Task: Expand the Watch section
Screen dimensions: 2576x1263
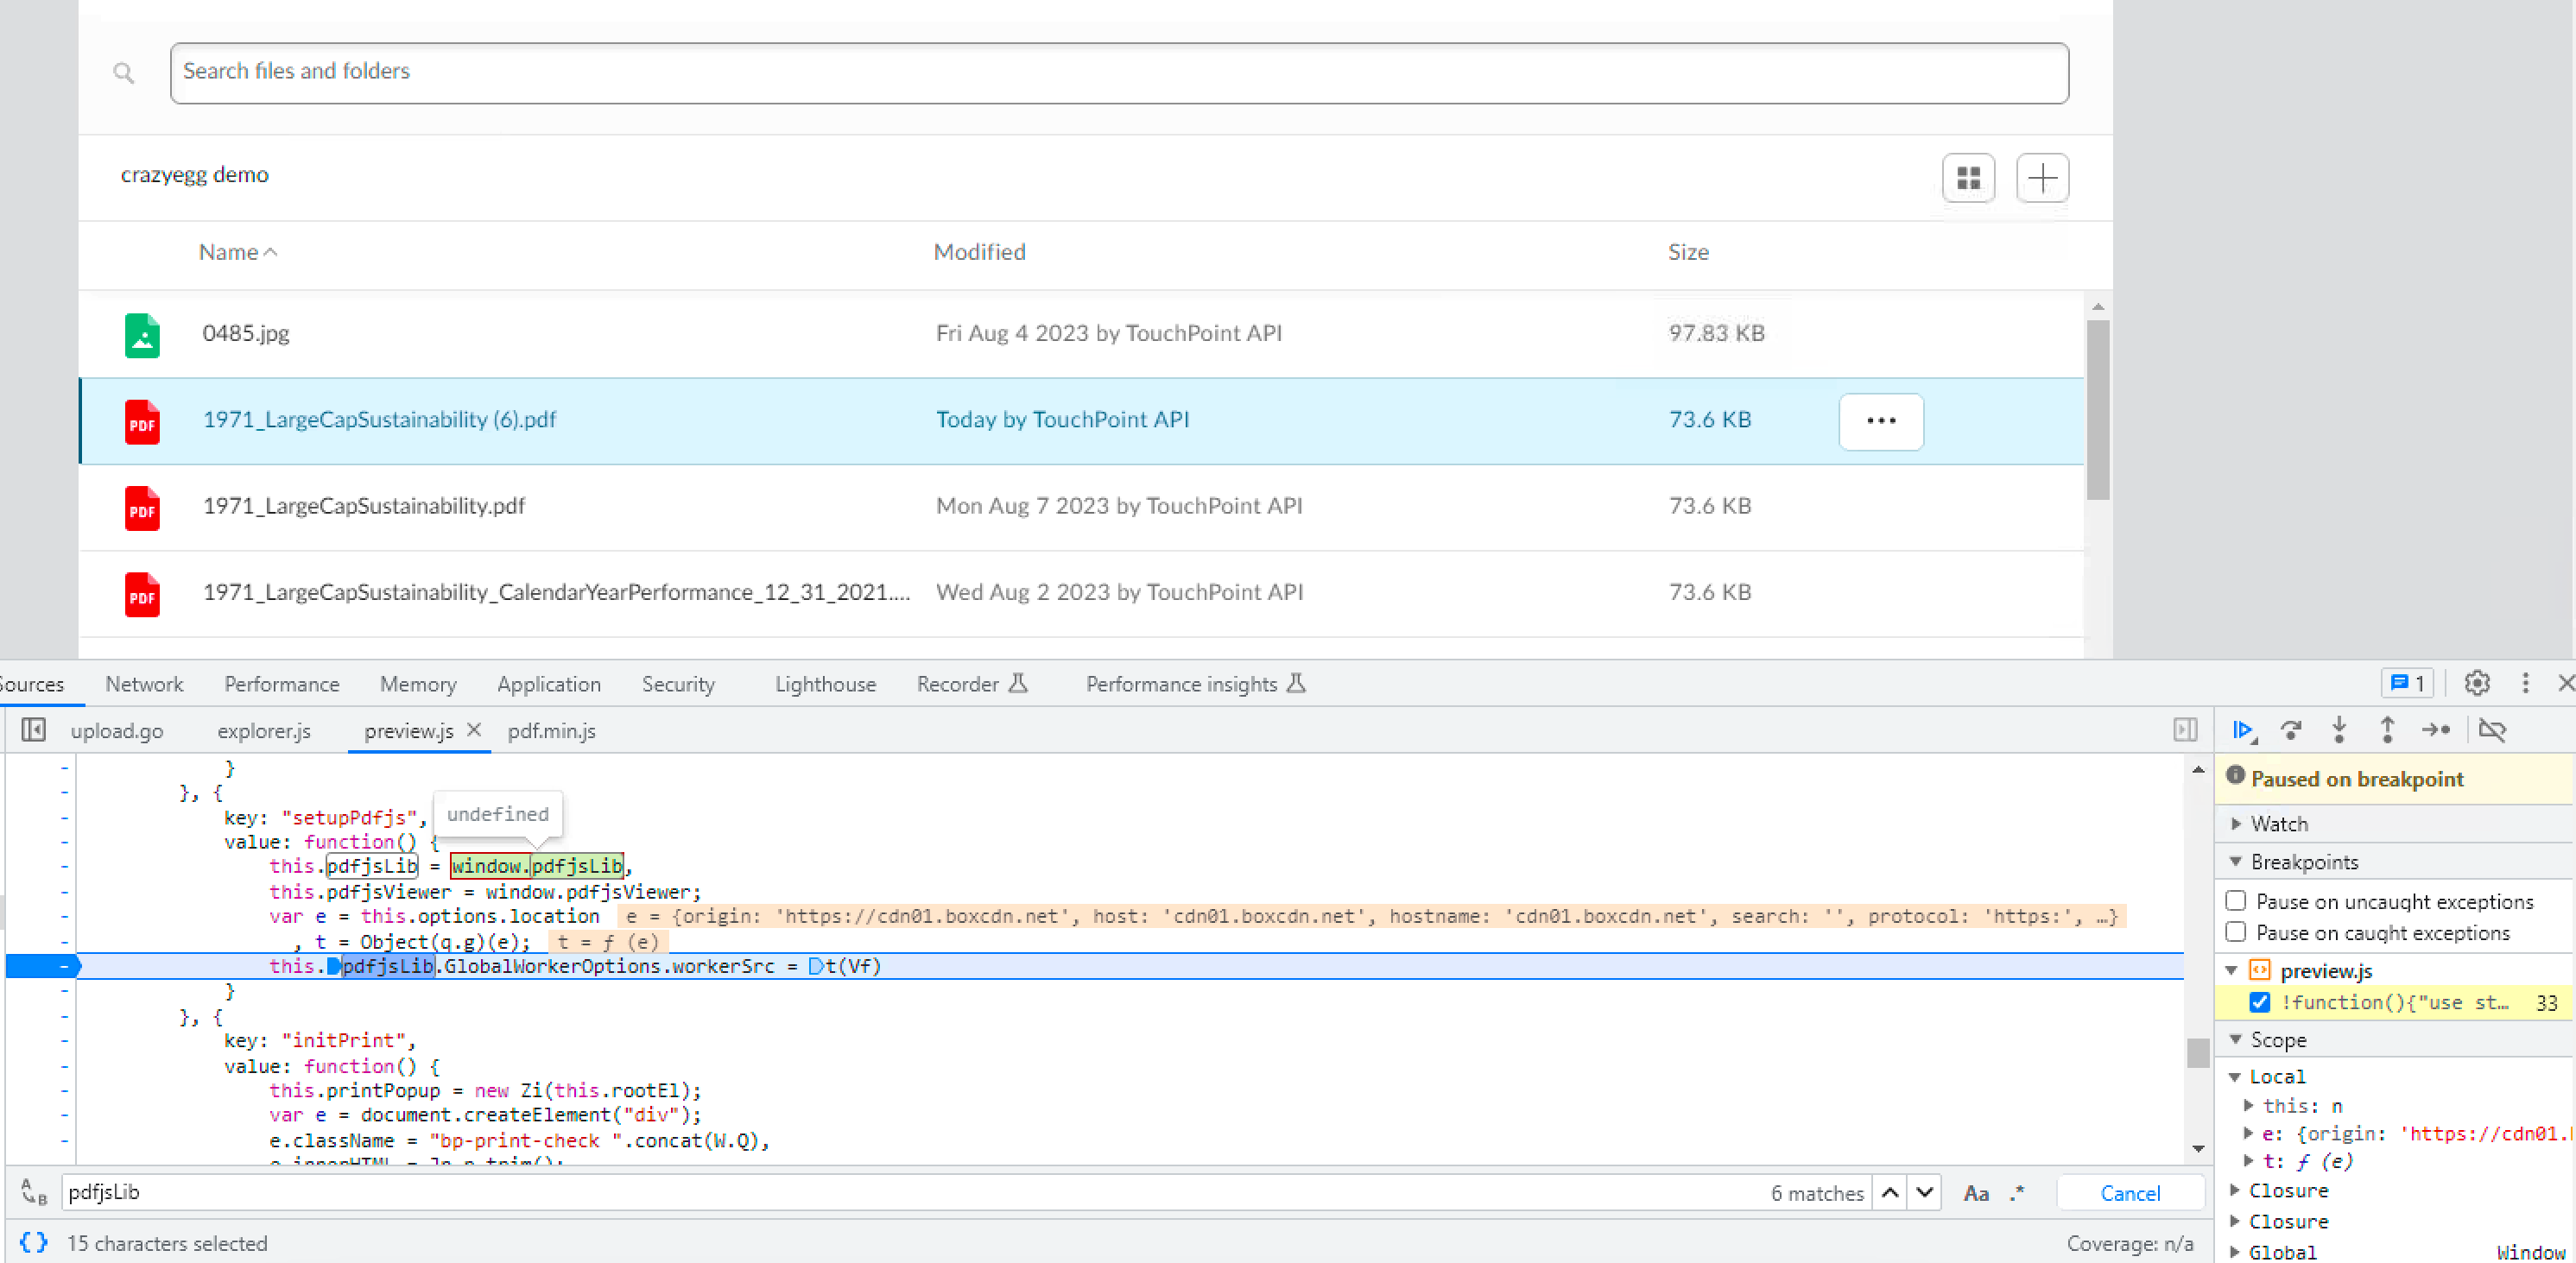Action: coord(2236,824)
